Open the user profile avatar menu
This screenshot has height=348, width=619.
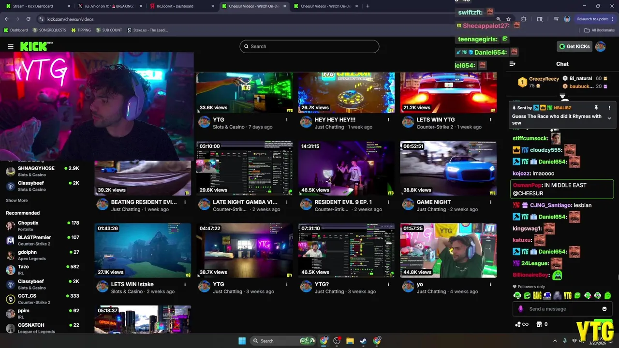click(600, 46)
